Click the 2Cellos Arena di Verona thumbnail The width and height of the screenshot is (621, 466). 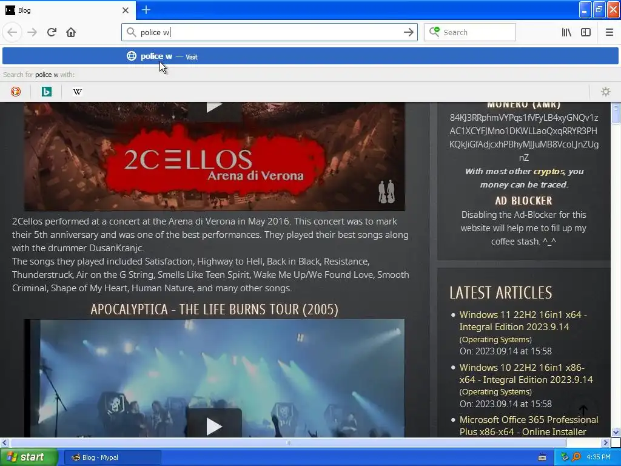(x=214, y=157)
